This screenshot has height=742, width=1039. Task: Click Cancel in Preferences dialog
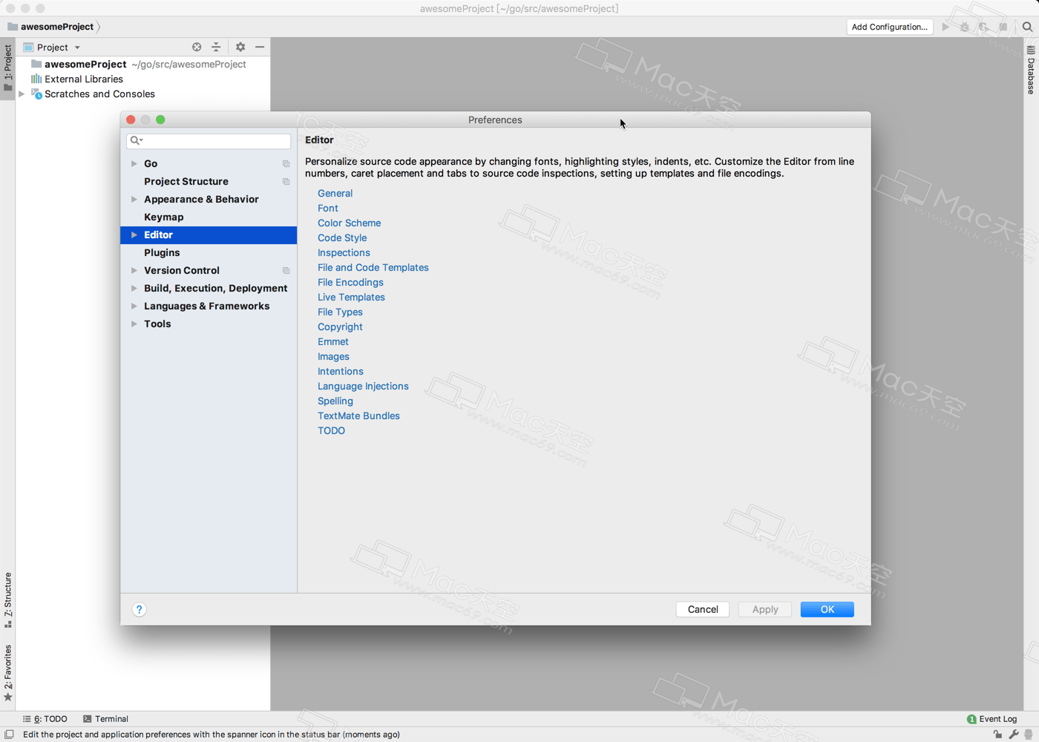703,609
